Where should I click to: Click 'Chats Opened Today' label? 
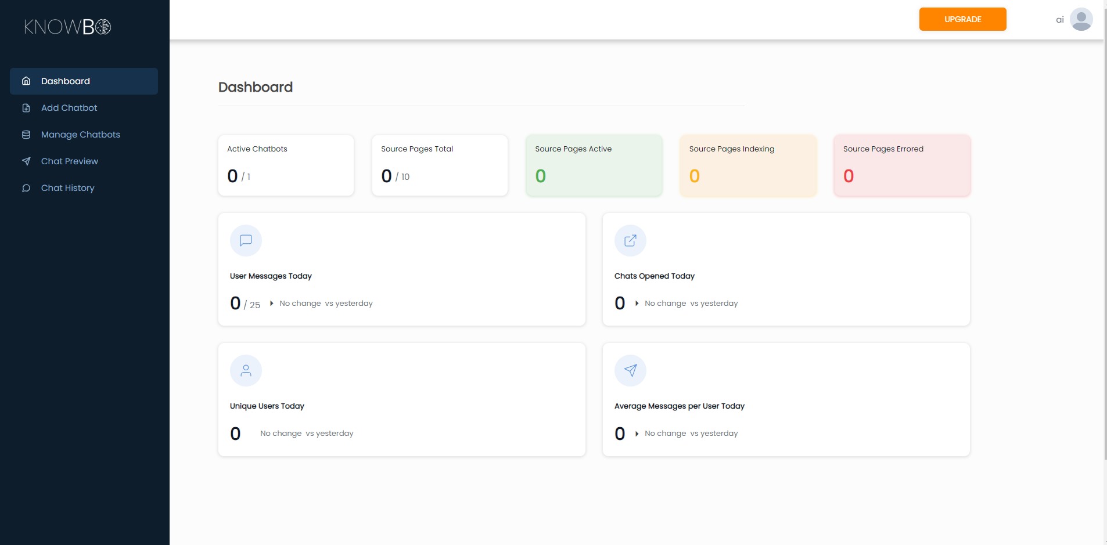point(655,276)
